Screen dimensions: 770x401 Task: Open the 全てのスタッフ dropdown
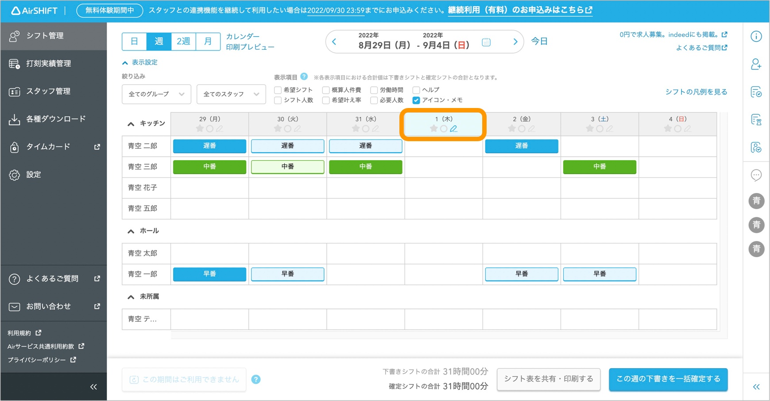pos(231,94)
